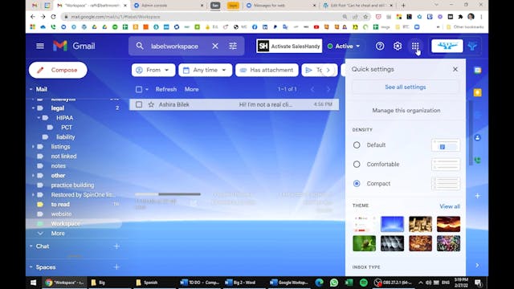Image resolution: width=514 pixels, height=289 pixels.
Task: Close the Quick settings panel
Action: 455,69
